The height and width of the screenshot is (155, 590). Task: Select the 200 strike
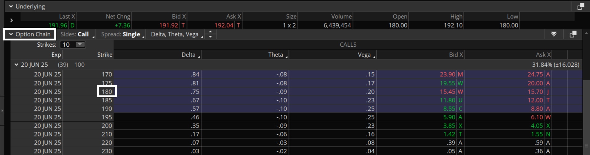click(x=107, y=126)
